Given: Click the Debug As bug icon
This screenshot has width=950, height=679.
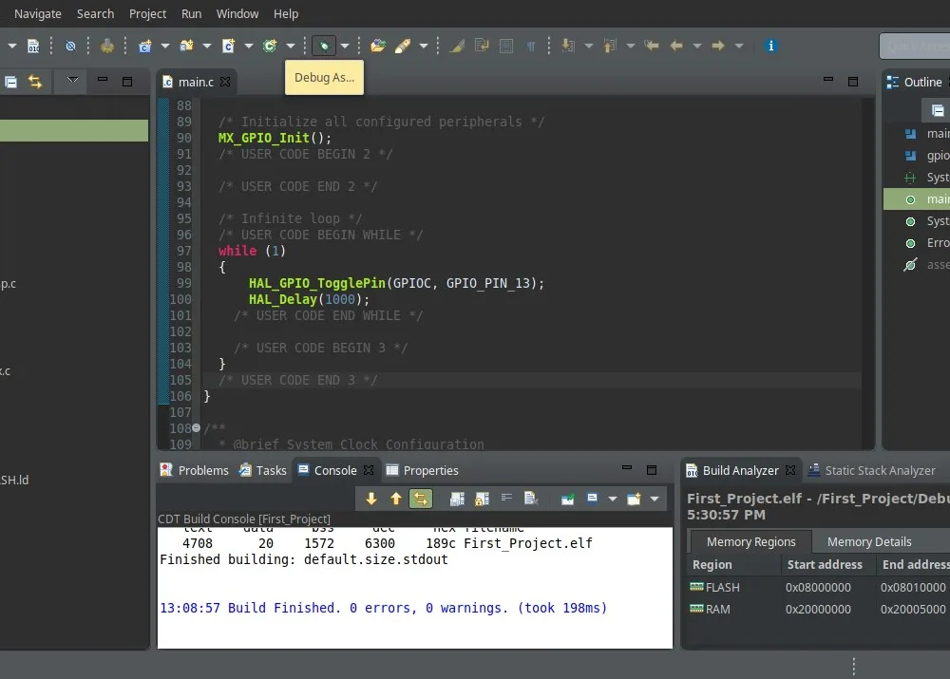Looking at the screenshot, I should coord(324,46).
